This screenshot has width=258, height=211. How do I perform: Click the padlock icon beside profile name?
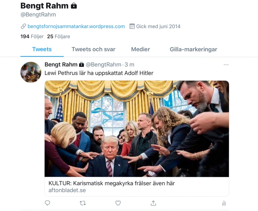[x=74, y=6]
